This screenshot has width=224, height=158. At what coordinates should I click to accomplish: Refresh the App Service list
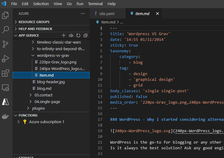point(78,35)
